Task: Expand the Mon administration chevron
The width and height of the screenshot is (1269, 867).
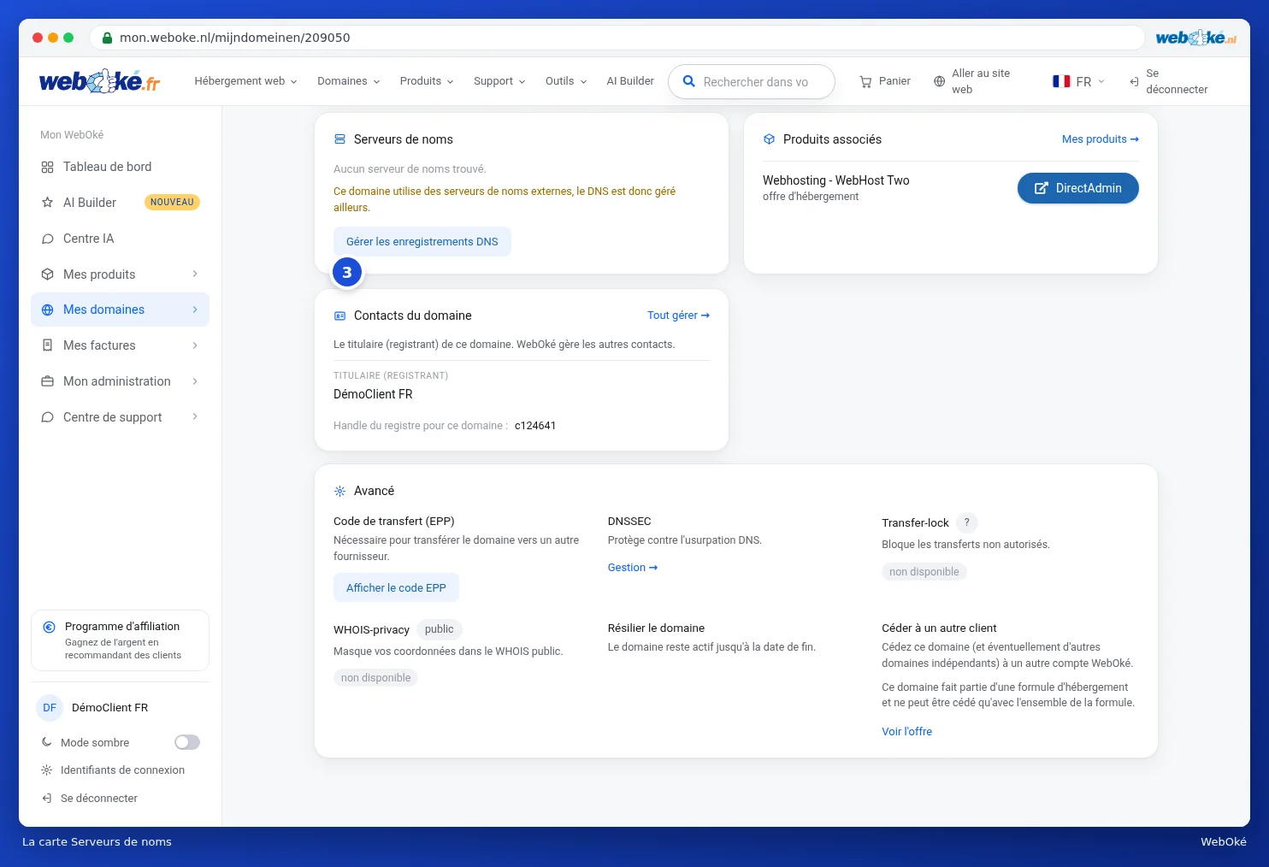Action: (x=195, y=381)
